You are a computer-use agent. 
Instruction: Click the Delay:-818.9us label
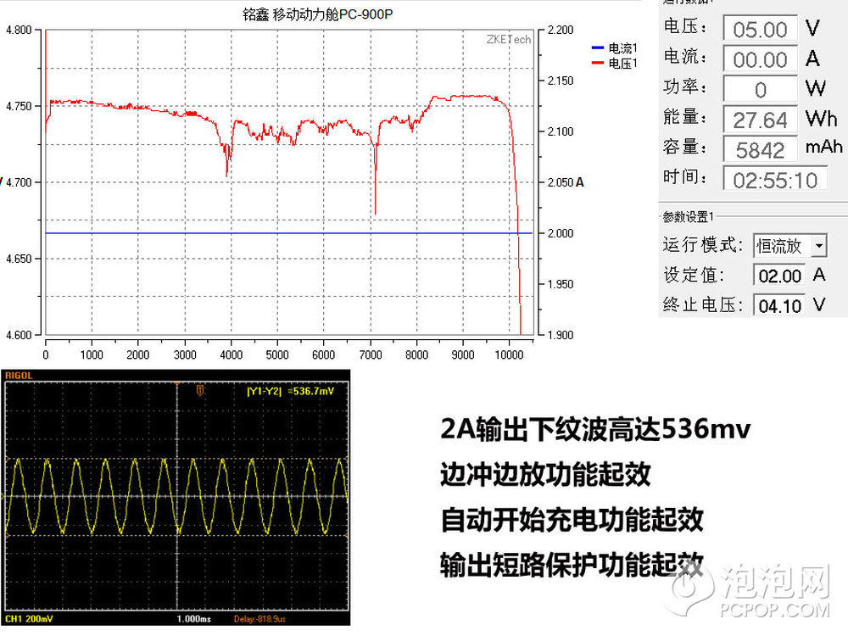tap(259, 619)
